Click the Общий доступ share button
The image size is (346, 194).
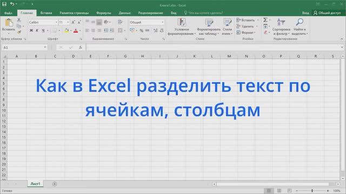pos(327,13)
